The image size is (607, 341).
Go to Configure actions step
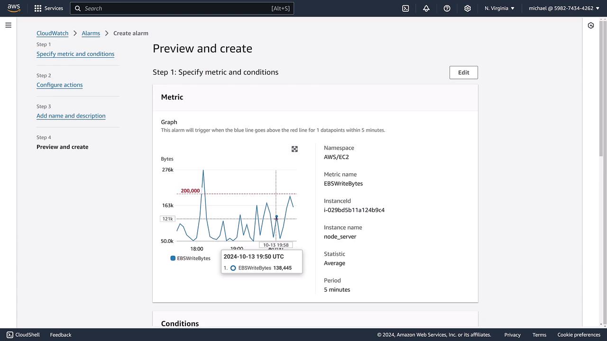point(59,85)
